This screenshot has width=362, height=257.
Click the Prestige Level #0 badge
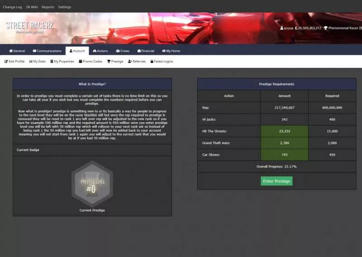pos(92,185)
